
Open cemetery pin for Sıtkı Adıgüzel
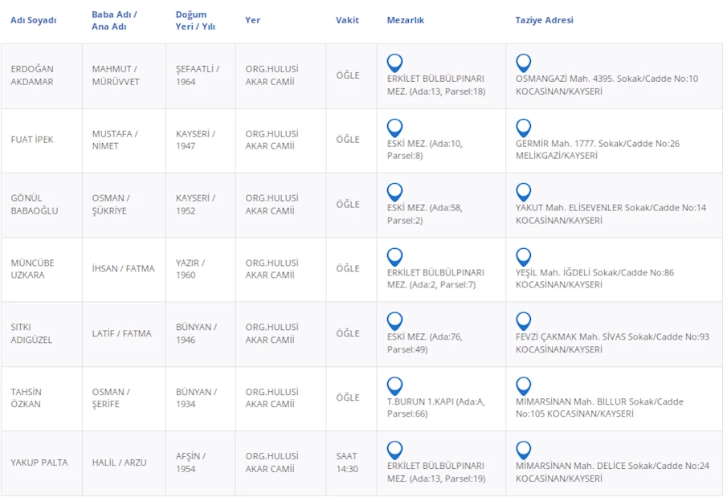click(394, 321)
